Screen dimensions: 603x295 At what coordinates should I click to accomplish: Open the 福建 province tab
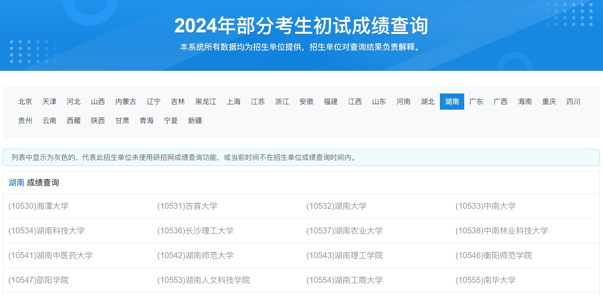(x=331, y=102)
